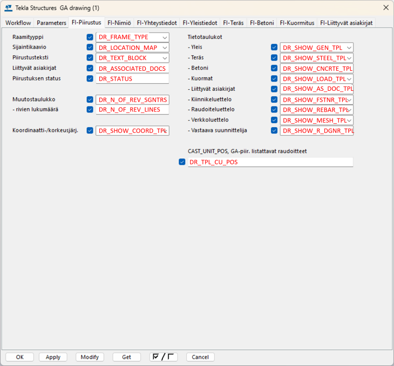Close the GA drawing dialog
This screenshot has height=366, width=394.
386,8
